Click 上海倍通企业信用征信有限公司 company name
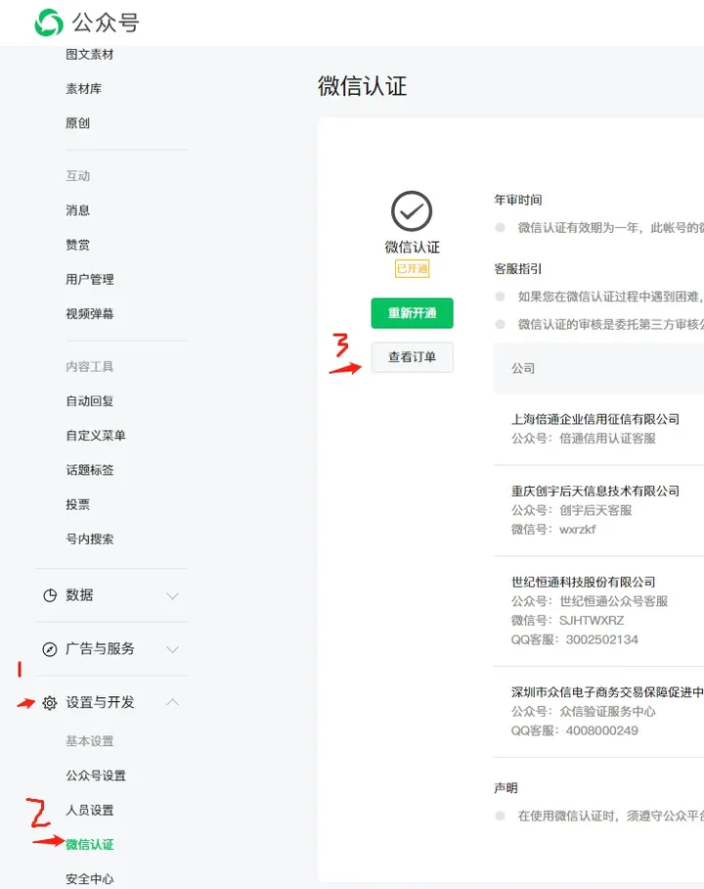Image resolution: width=704 pixels, height=889 pixels. 595,420
